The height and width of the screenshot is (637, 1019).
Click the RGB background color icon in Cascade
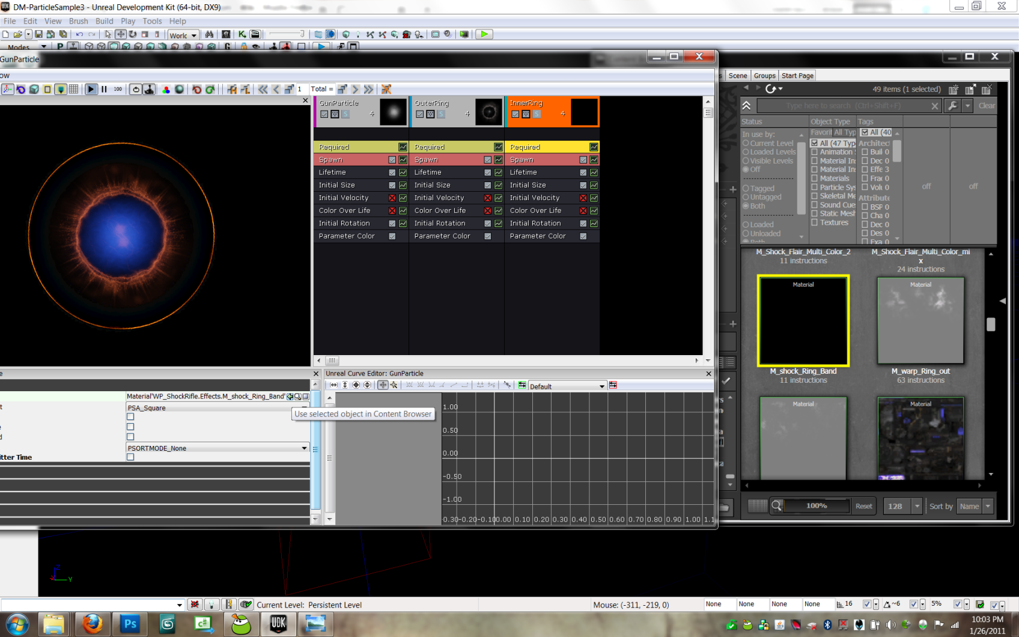tap(166, 89)
